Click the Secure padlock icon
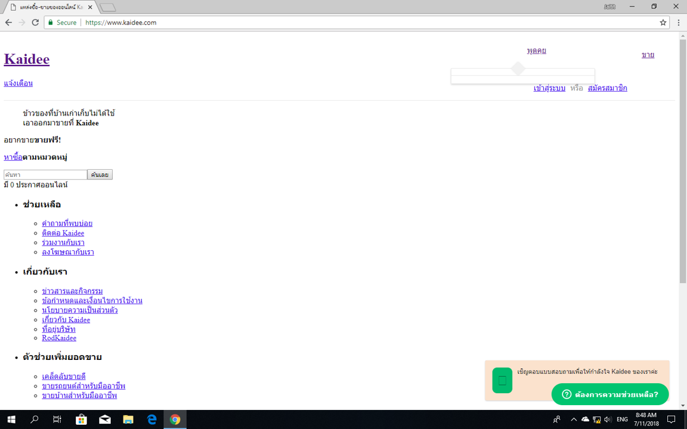Screen dimensions: 687x429 pos(51,22)
